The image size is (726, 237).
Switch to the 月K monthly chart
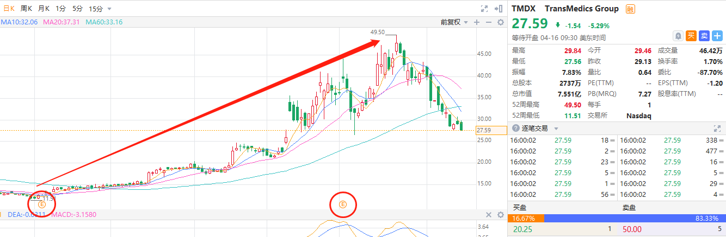44,9
